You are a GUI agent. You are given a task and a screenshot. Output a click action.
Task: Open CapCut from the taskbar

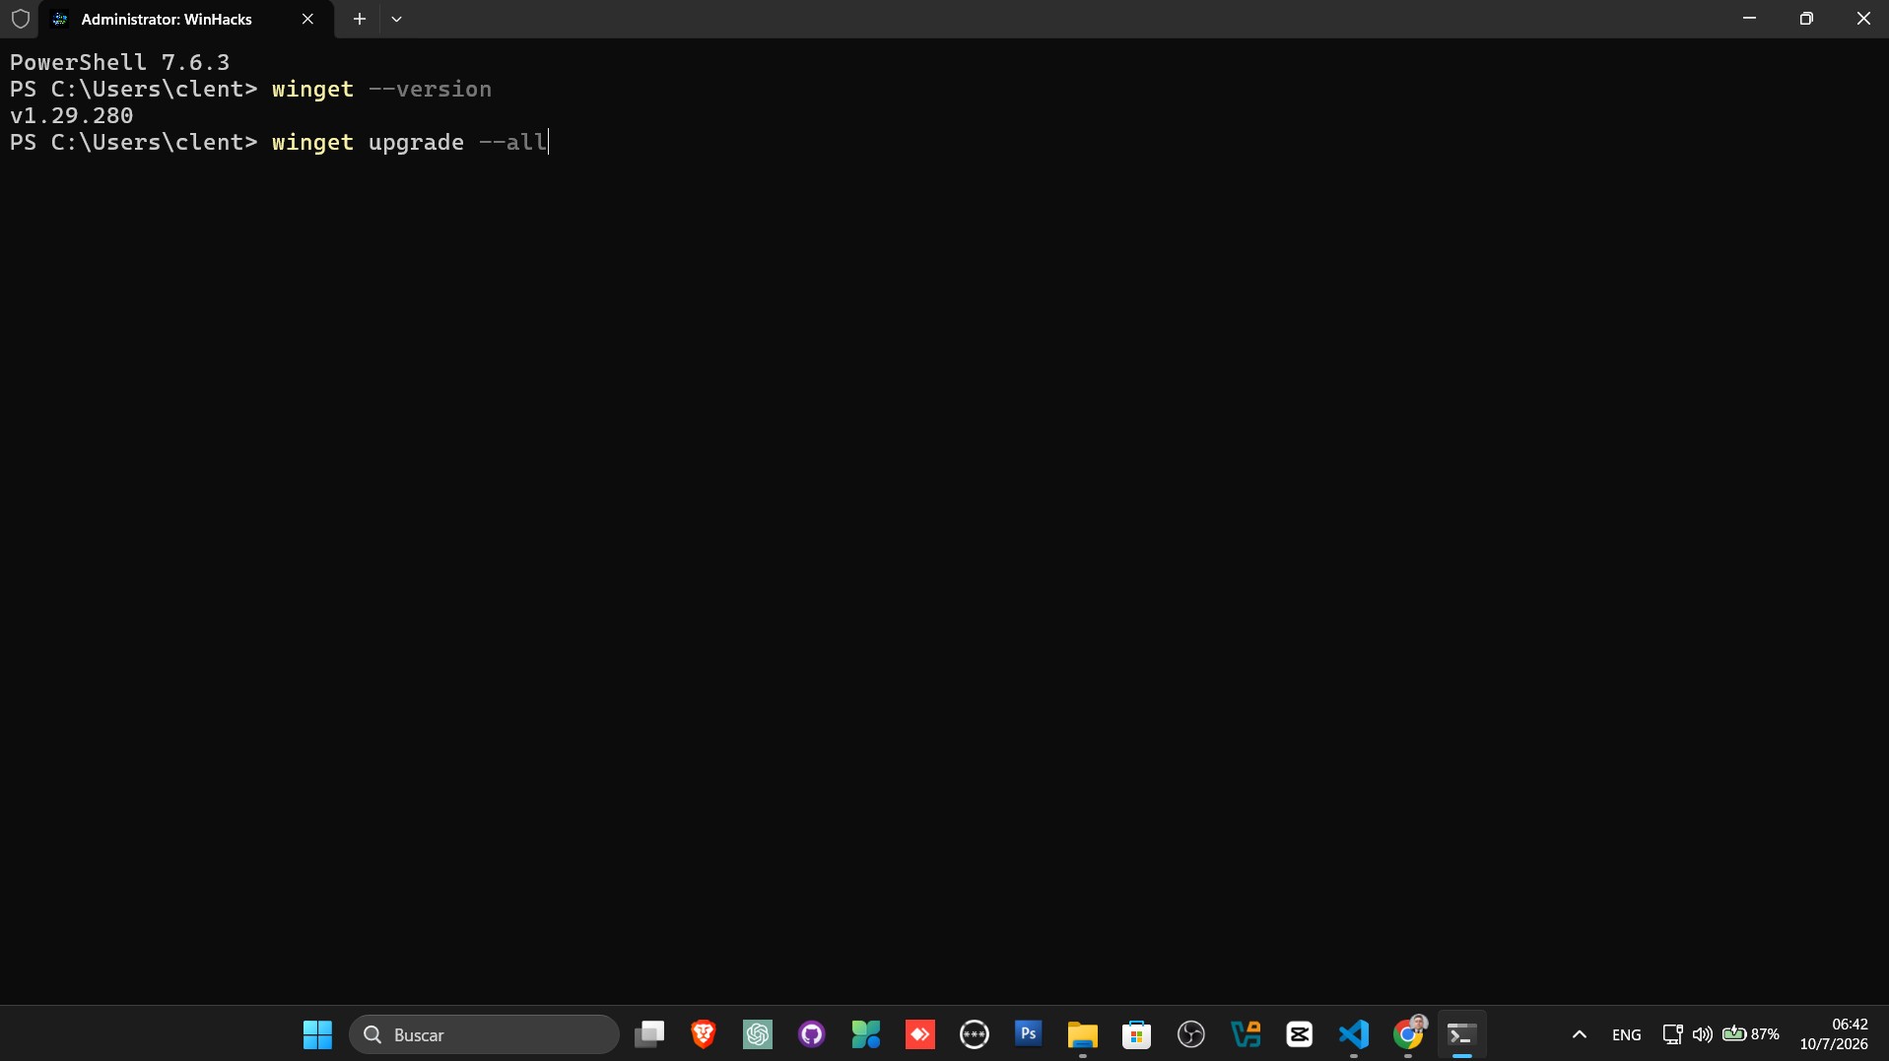point(1300,1034)
